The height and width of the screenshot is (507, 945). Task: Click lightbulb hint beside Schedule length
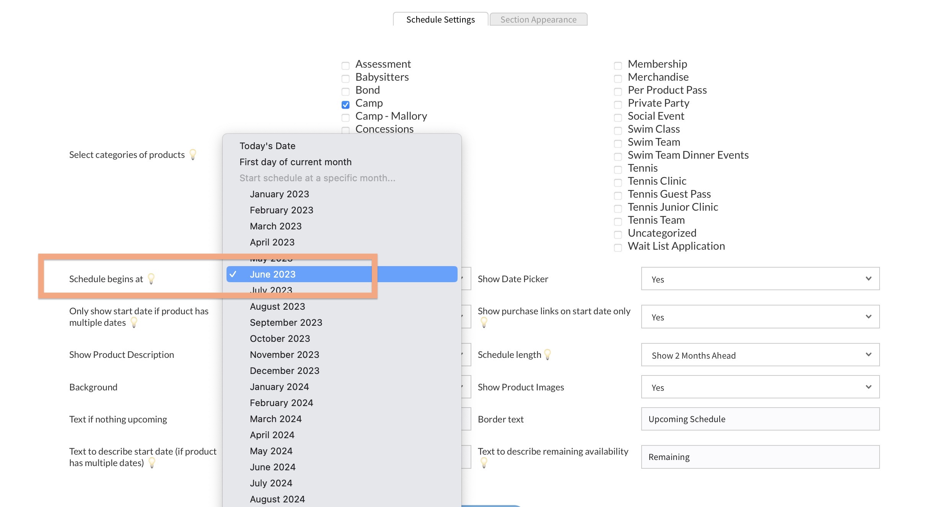[x=547, y=354]
